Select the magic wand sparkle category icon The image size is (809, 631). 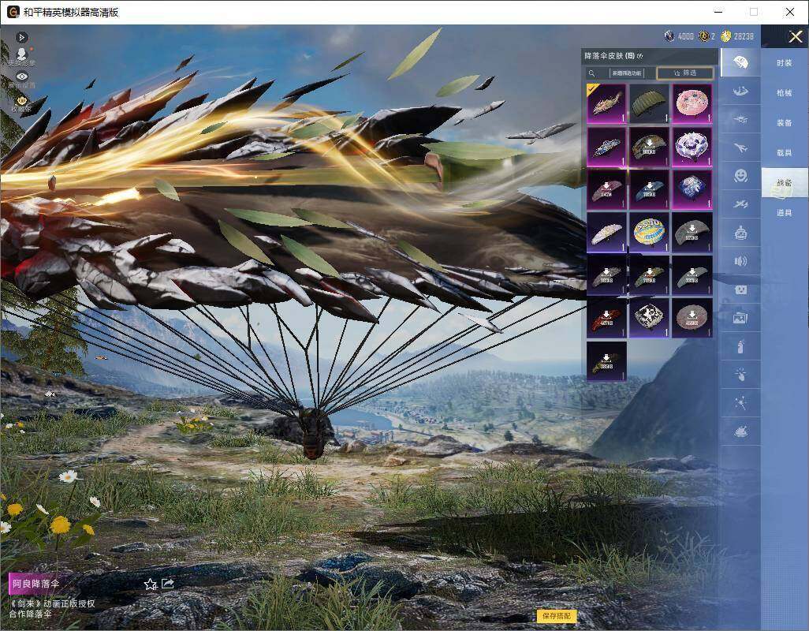point(740,403)
